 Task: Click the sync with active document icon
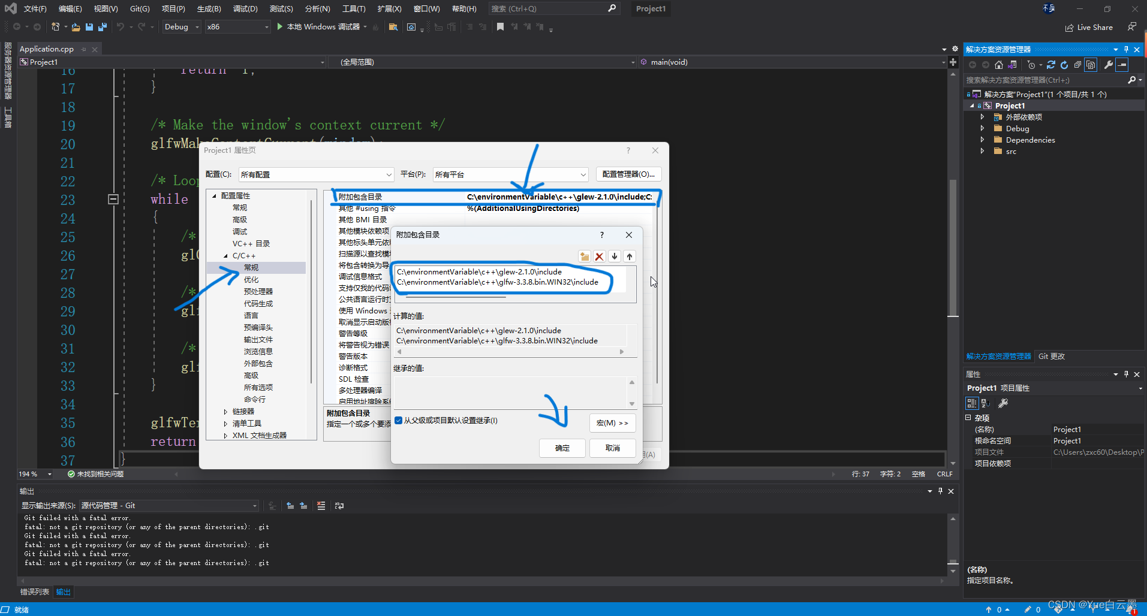1051,65
